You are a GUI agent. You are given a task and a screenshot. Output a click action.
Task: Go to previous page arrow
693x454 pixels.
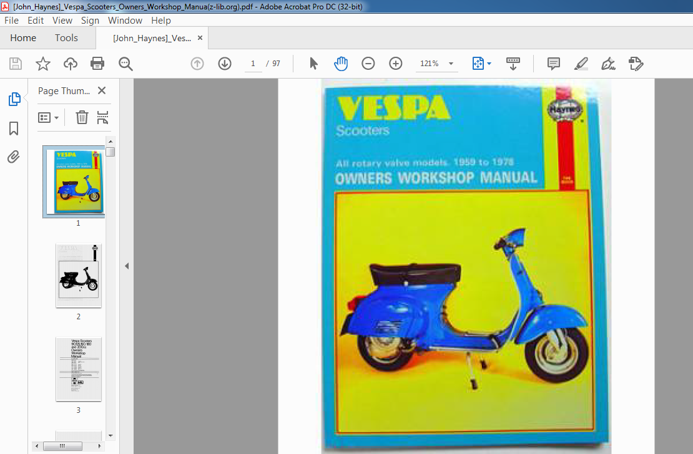(197, 64)
